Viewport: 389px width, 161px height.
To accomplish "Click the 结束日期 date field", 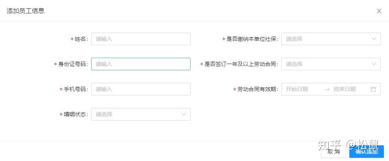I will click(x=347, y=89).
